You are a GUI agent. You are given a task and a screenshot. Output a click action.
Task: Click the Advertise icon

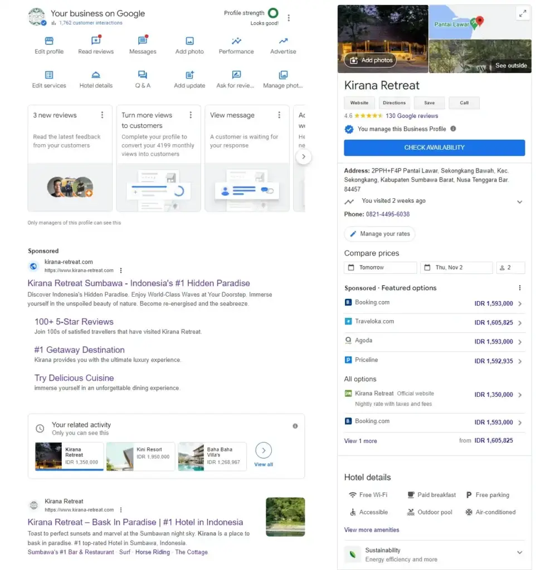coord(282,41)
